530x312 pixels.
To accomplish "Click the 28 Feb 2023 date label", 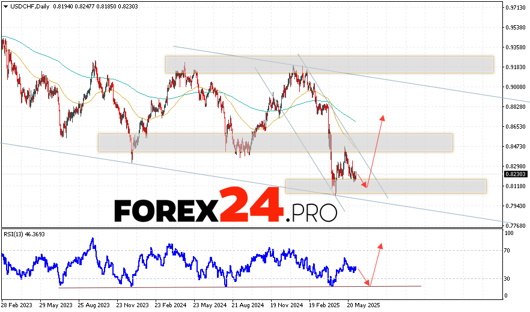I will [x=17, y=305].
